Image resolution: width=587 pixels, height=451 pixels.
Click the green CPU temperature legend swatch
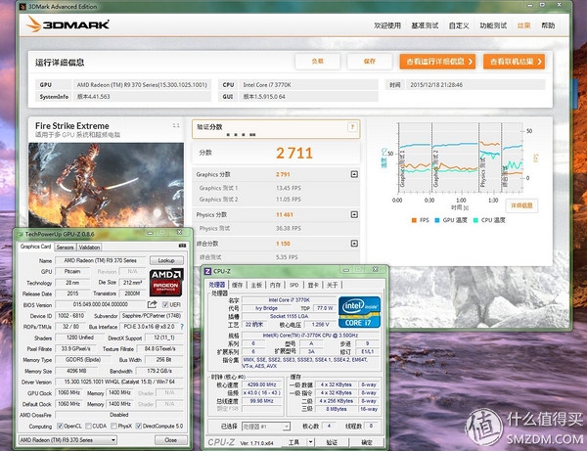coord(475,220)
